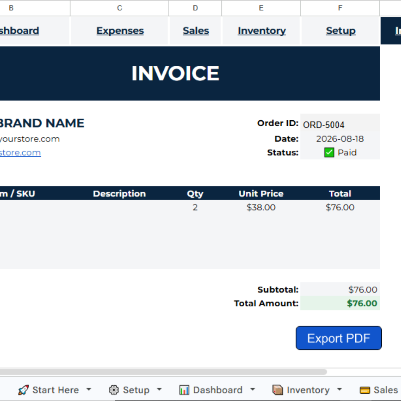The width and height of the screenshot is (401, 401).
Task: Click the green checkmark icon beside Paid
Action: (329, 153)
